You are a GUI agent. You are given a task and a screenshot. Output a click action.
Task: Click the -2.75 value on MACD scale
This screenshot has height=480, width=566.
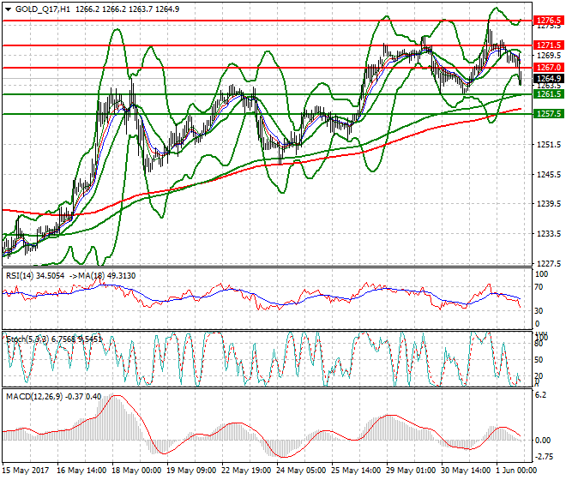(544, 457)
